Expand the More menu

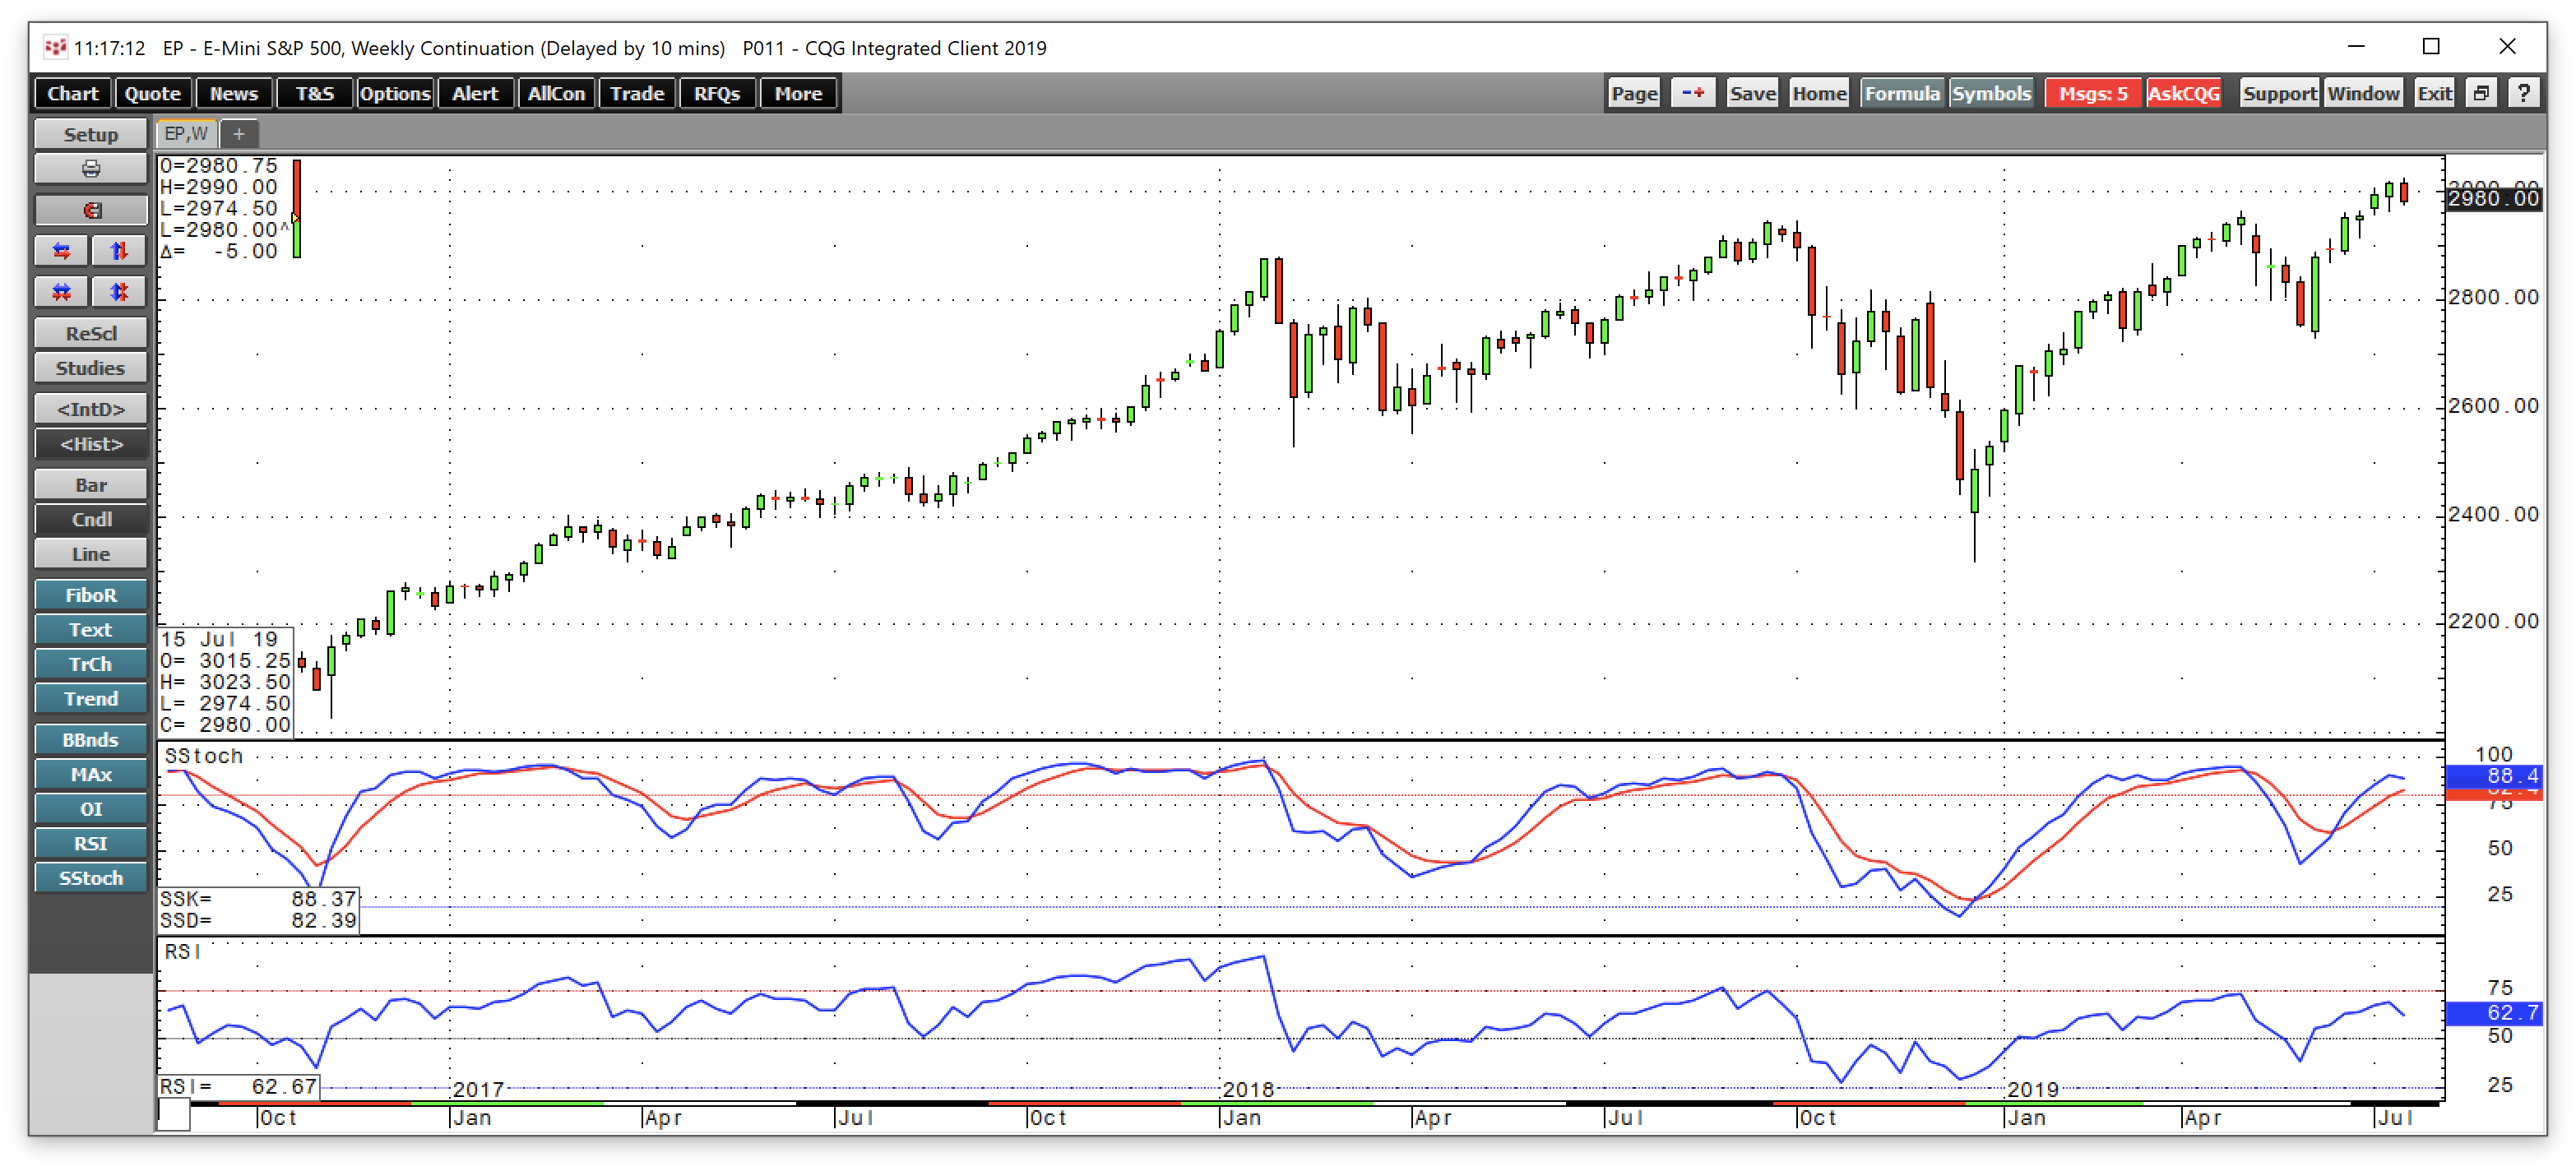pos(798,94)
